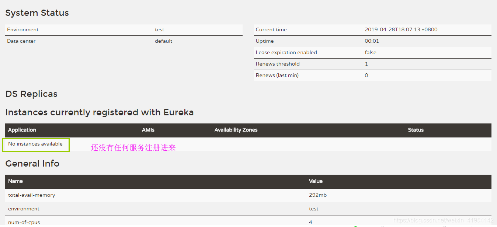Click Lease expiration enabled label
This screenshot has width=497, height=227.
tap(286, 53)
